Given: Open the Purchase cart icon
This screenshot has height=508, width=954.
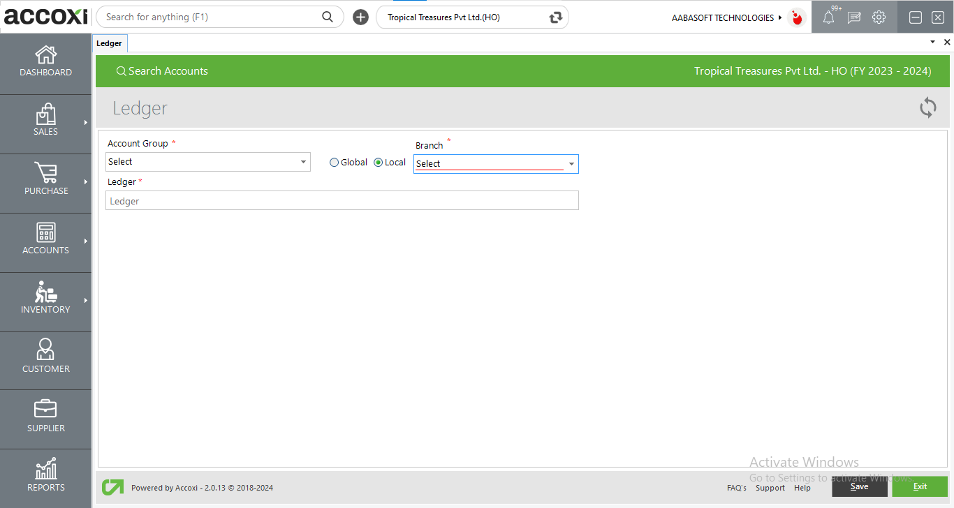Looking at the screenshot, I should [46, 173].
